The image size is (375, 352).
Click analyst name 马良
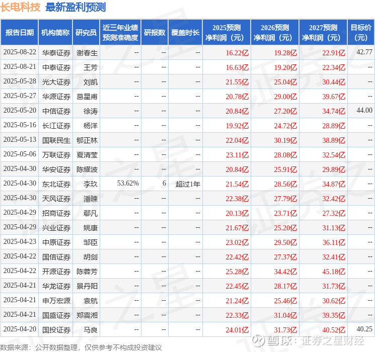coord(91,330)
